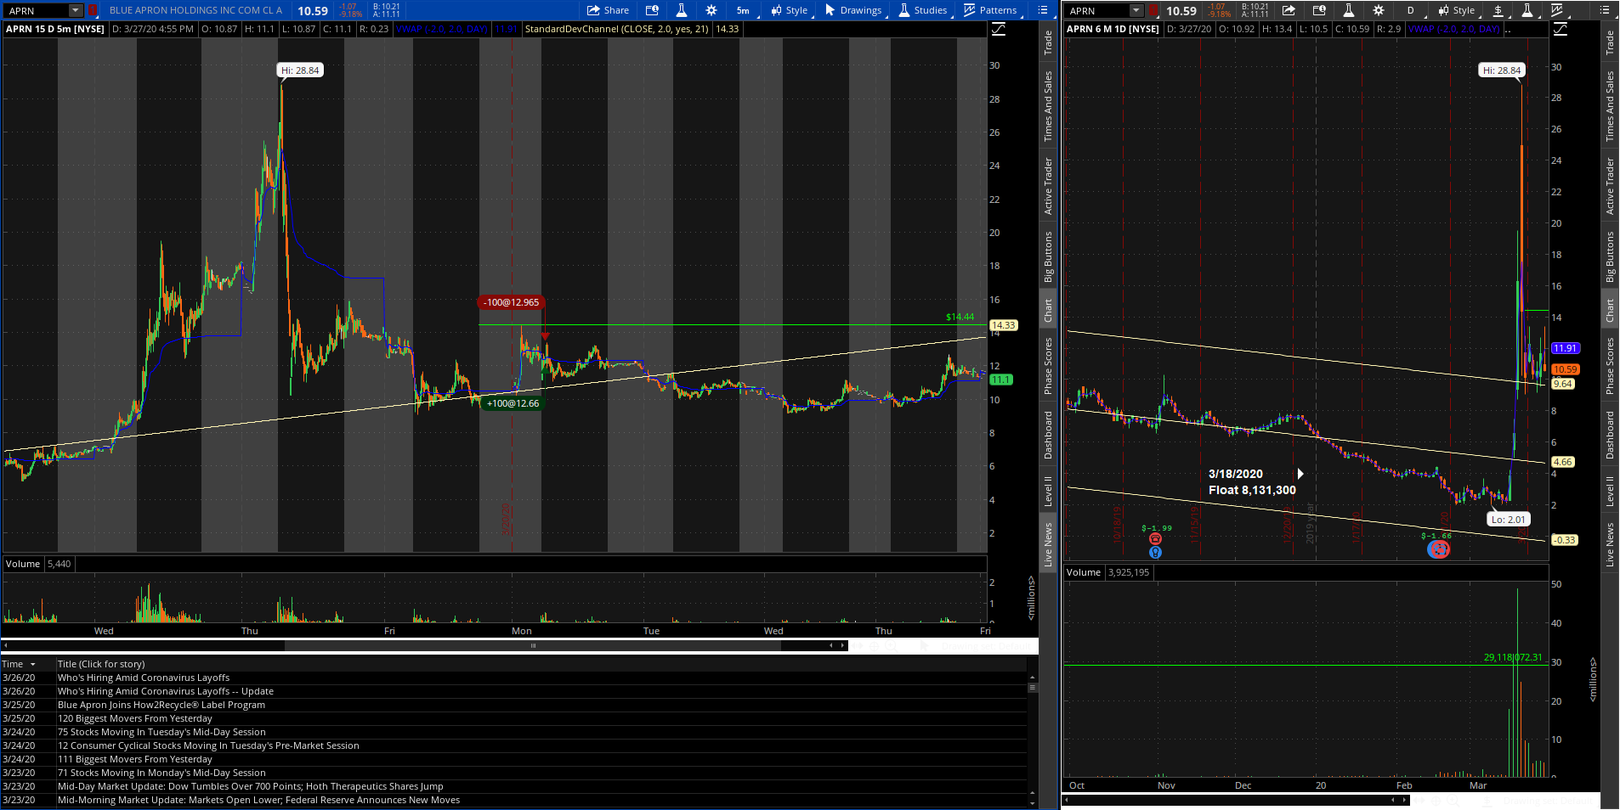Open the 5m timeframe dropdown
1620x810 pixels.
[743, 10]
